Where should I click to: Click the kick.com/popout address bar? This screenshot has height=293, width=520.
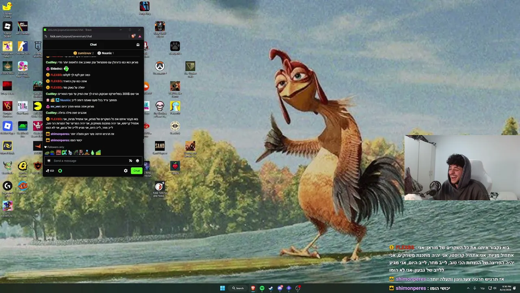point(71,36)
